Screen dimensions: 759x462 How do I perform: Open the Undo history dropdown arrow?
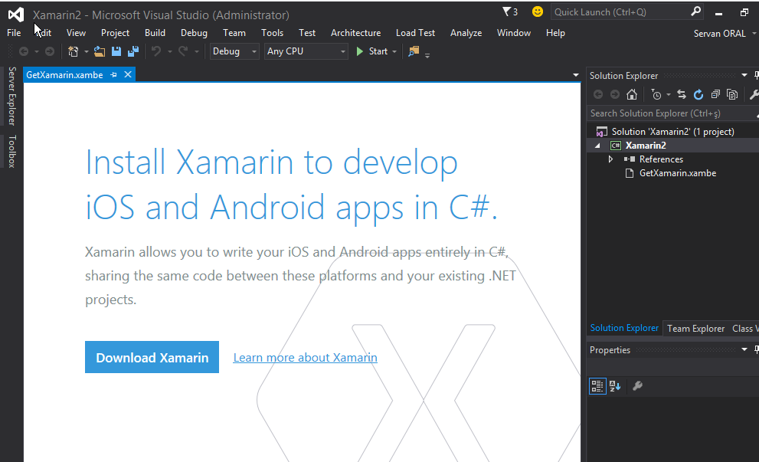click(x=169, y=51)
